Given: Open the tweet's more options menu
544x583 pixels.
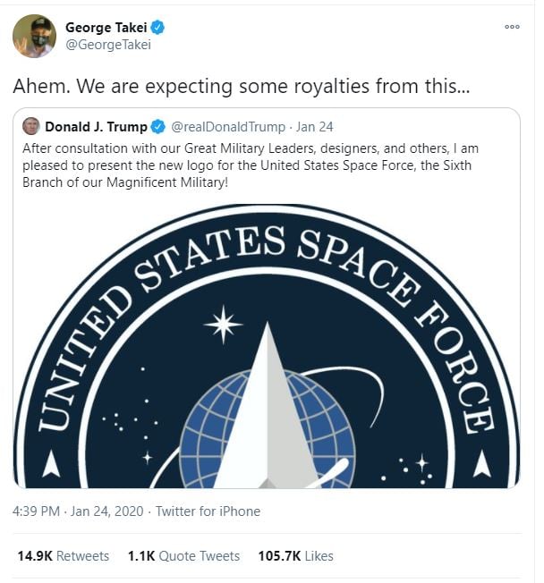Looking at the screenshot, I should (x=512, y=27).
